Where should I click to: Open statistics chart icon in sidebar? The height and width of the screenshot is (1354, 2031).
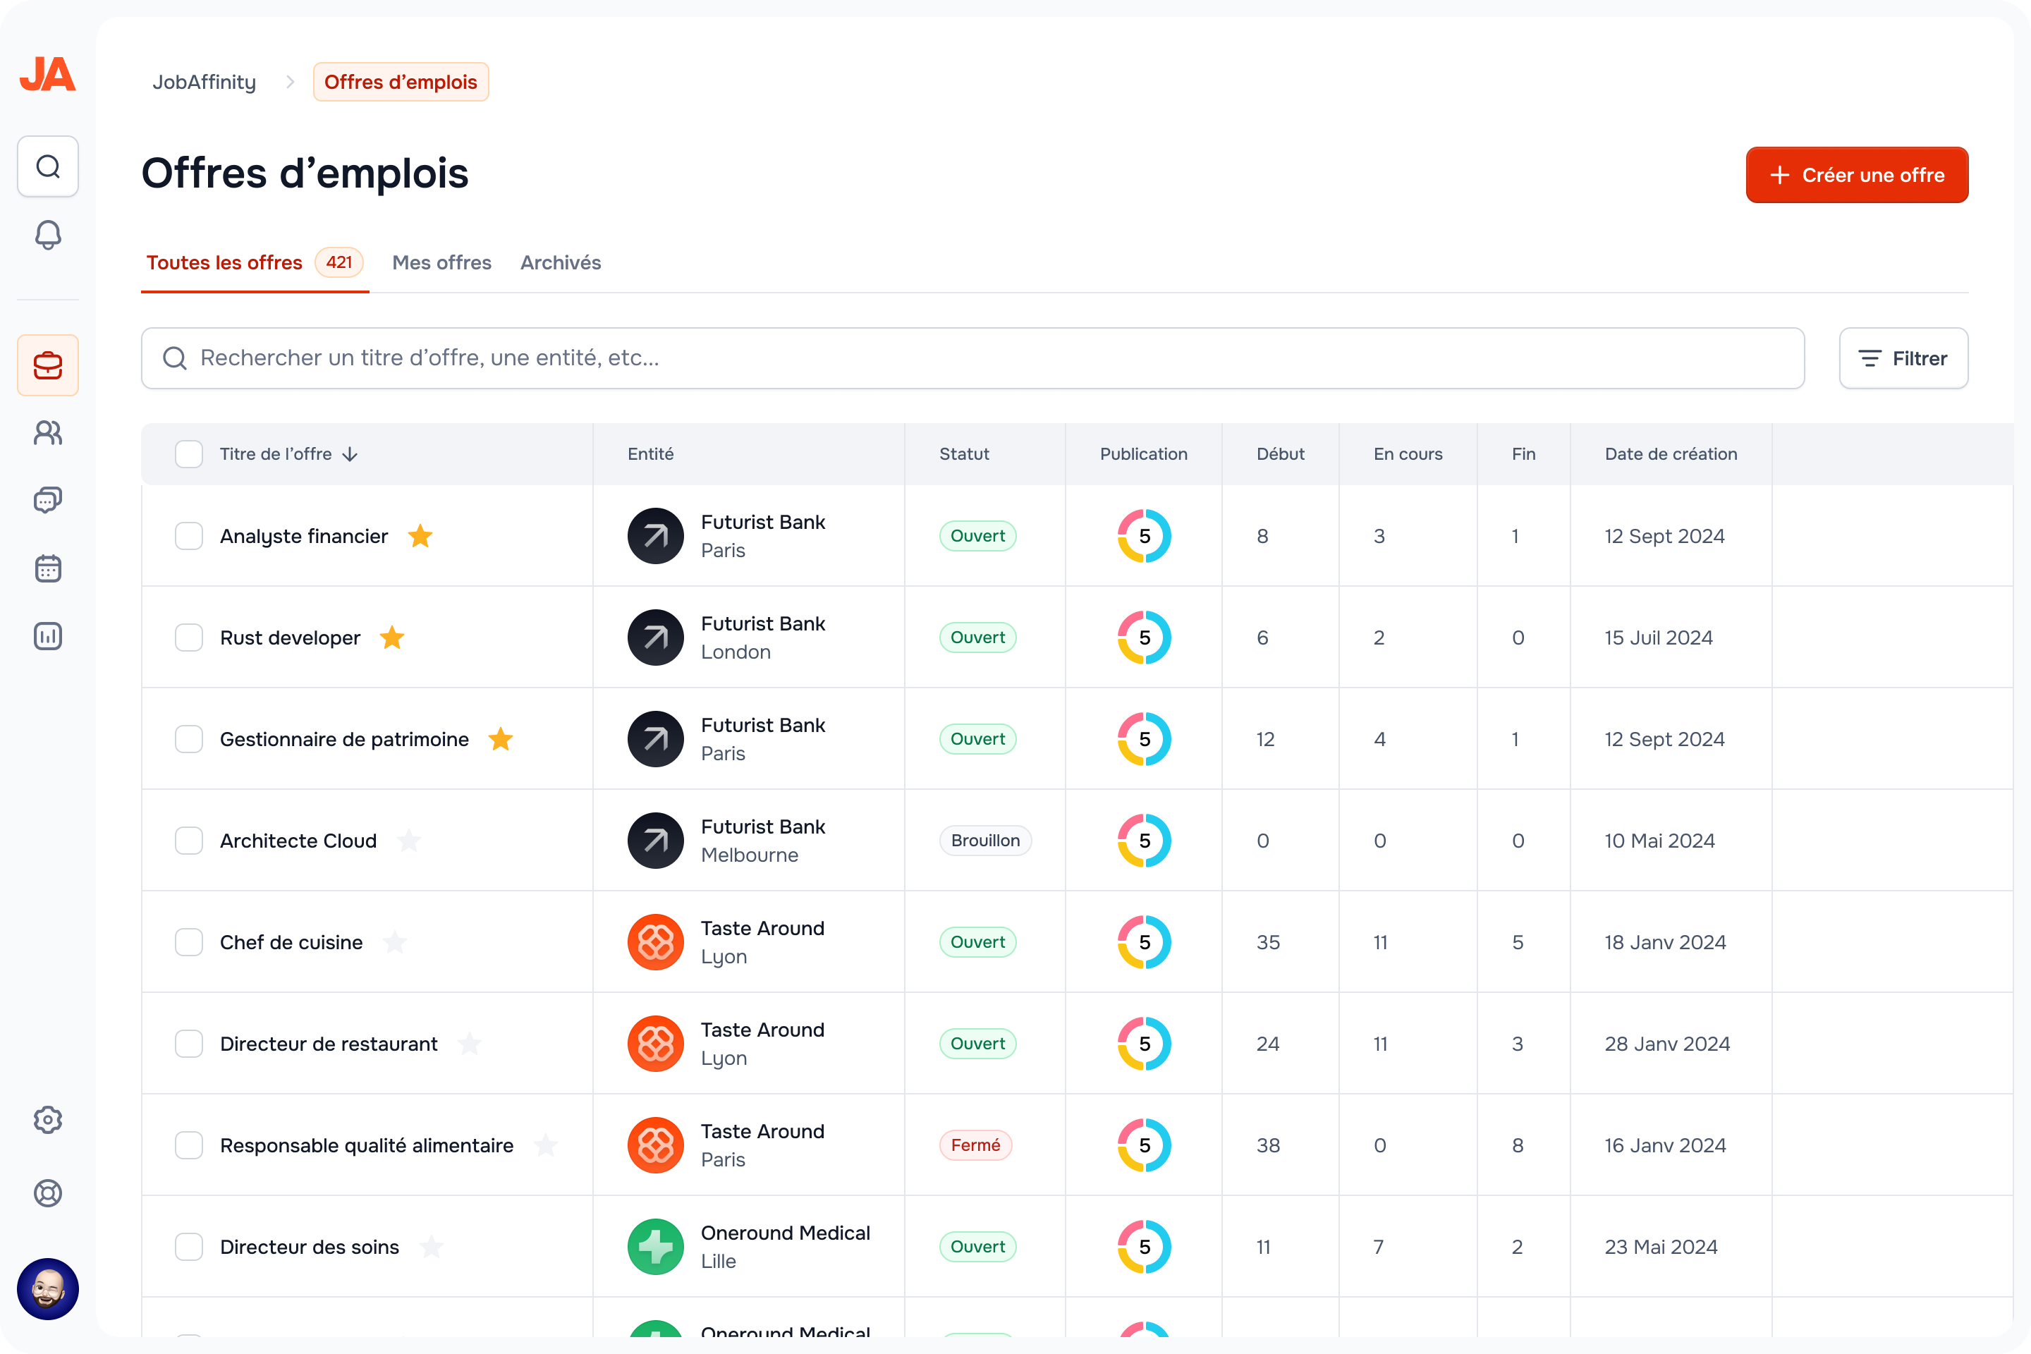(47, 636)
